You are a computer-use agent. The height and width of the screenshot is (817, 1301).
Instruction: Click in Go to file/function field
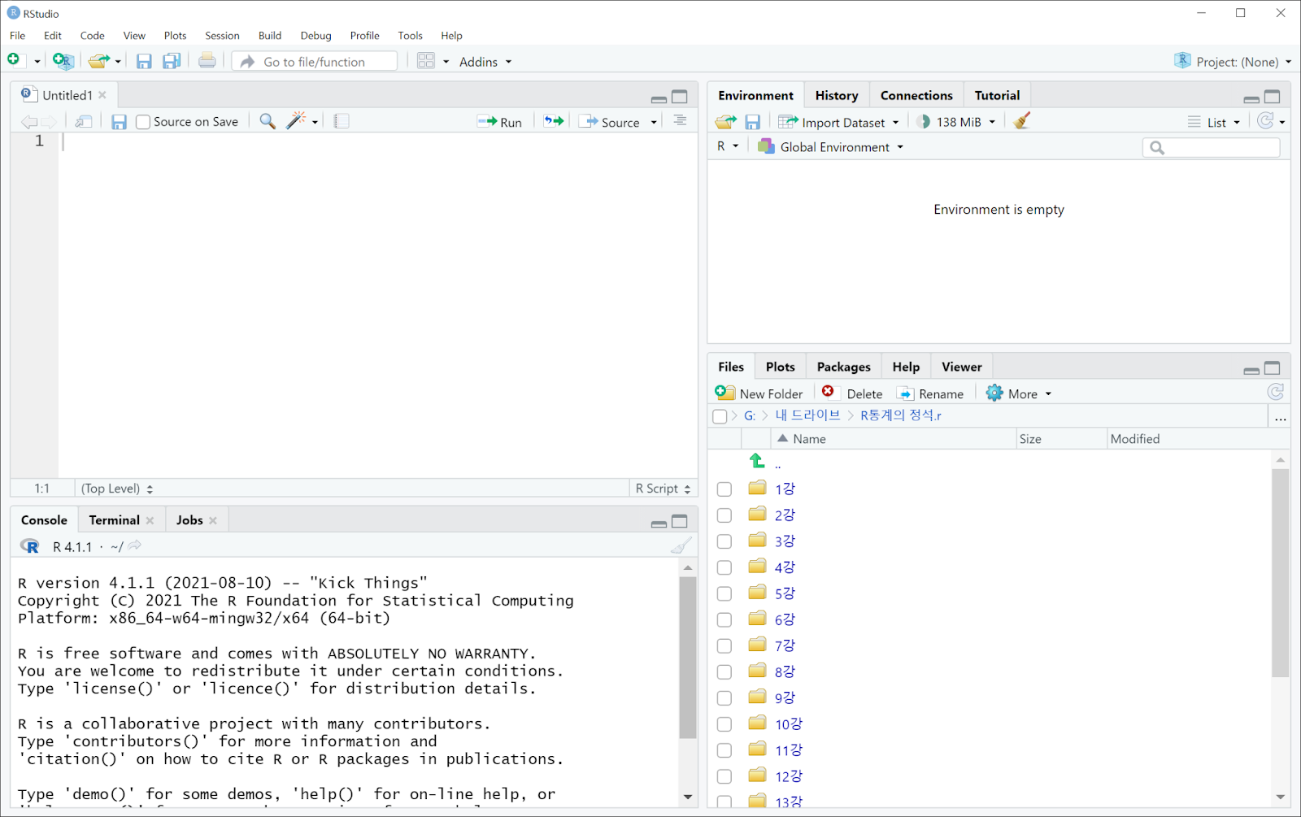pos(315,62)
